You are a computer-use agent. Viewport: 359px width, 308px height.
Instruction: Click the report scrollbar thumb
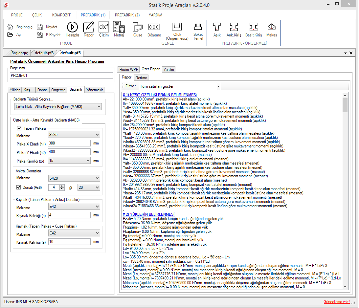tap(345, 105)
